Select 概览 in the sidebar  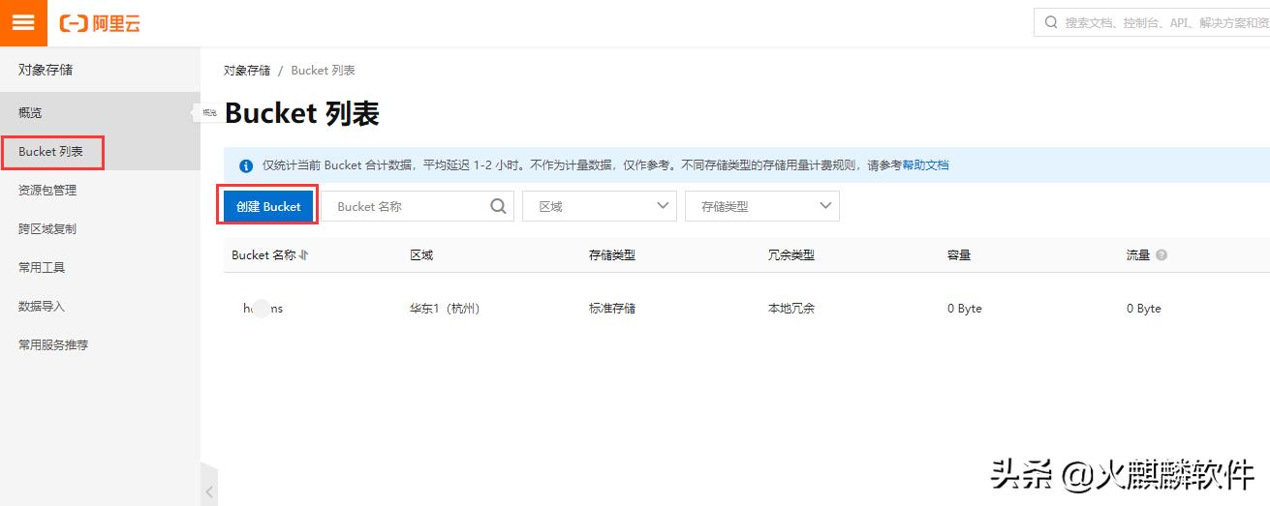tap(100, 112)
